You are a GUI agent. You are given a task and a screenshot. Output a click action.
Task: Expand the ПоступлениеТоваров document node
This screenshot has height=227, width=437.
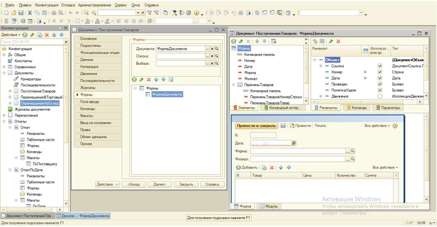(x=10, y=91)
